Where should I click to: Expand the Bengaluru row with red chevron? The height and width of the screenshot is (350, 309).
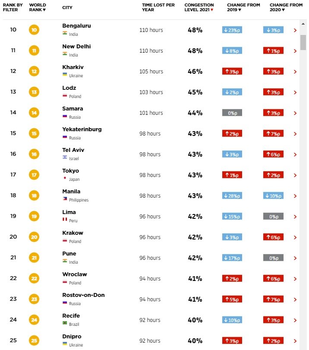coord(295,30)
